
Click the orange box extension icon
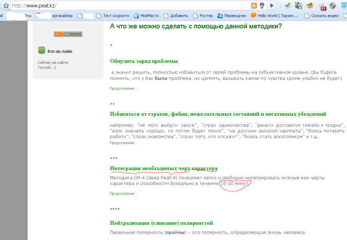(310, 6)
